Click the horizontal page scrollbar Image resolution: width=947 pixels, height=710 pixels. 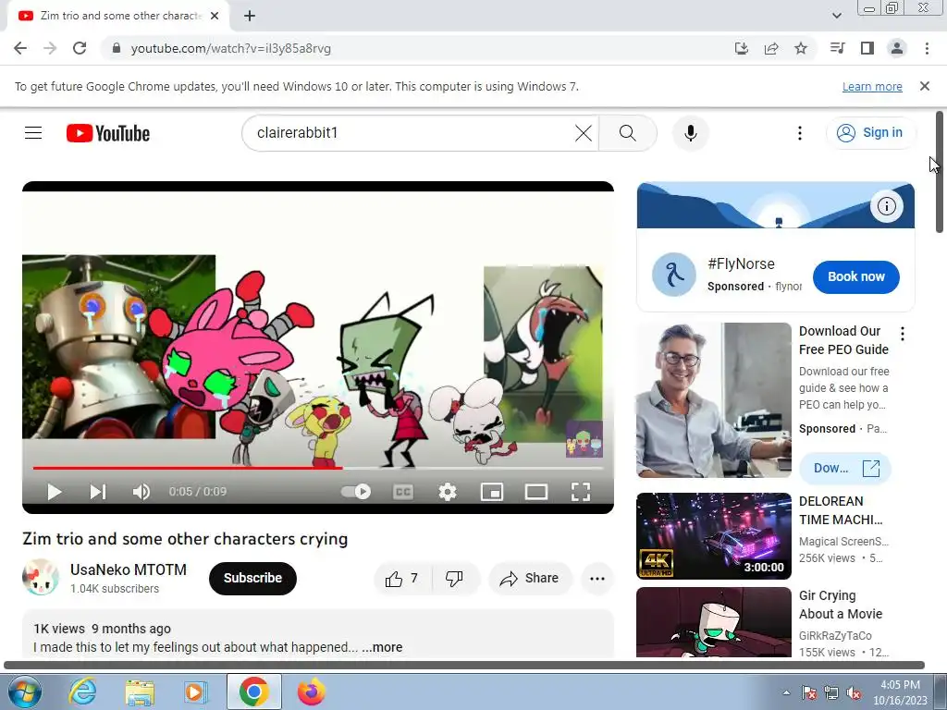click(464, 666)
